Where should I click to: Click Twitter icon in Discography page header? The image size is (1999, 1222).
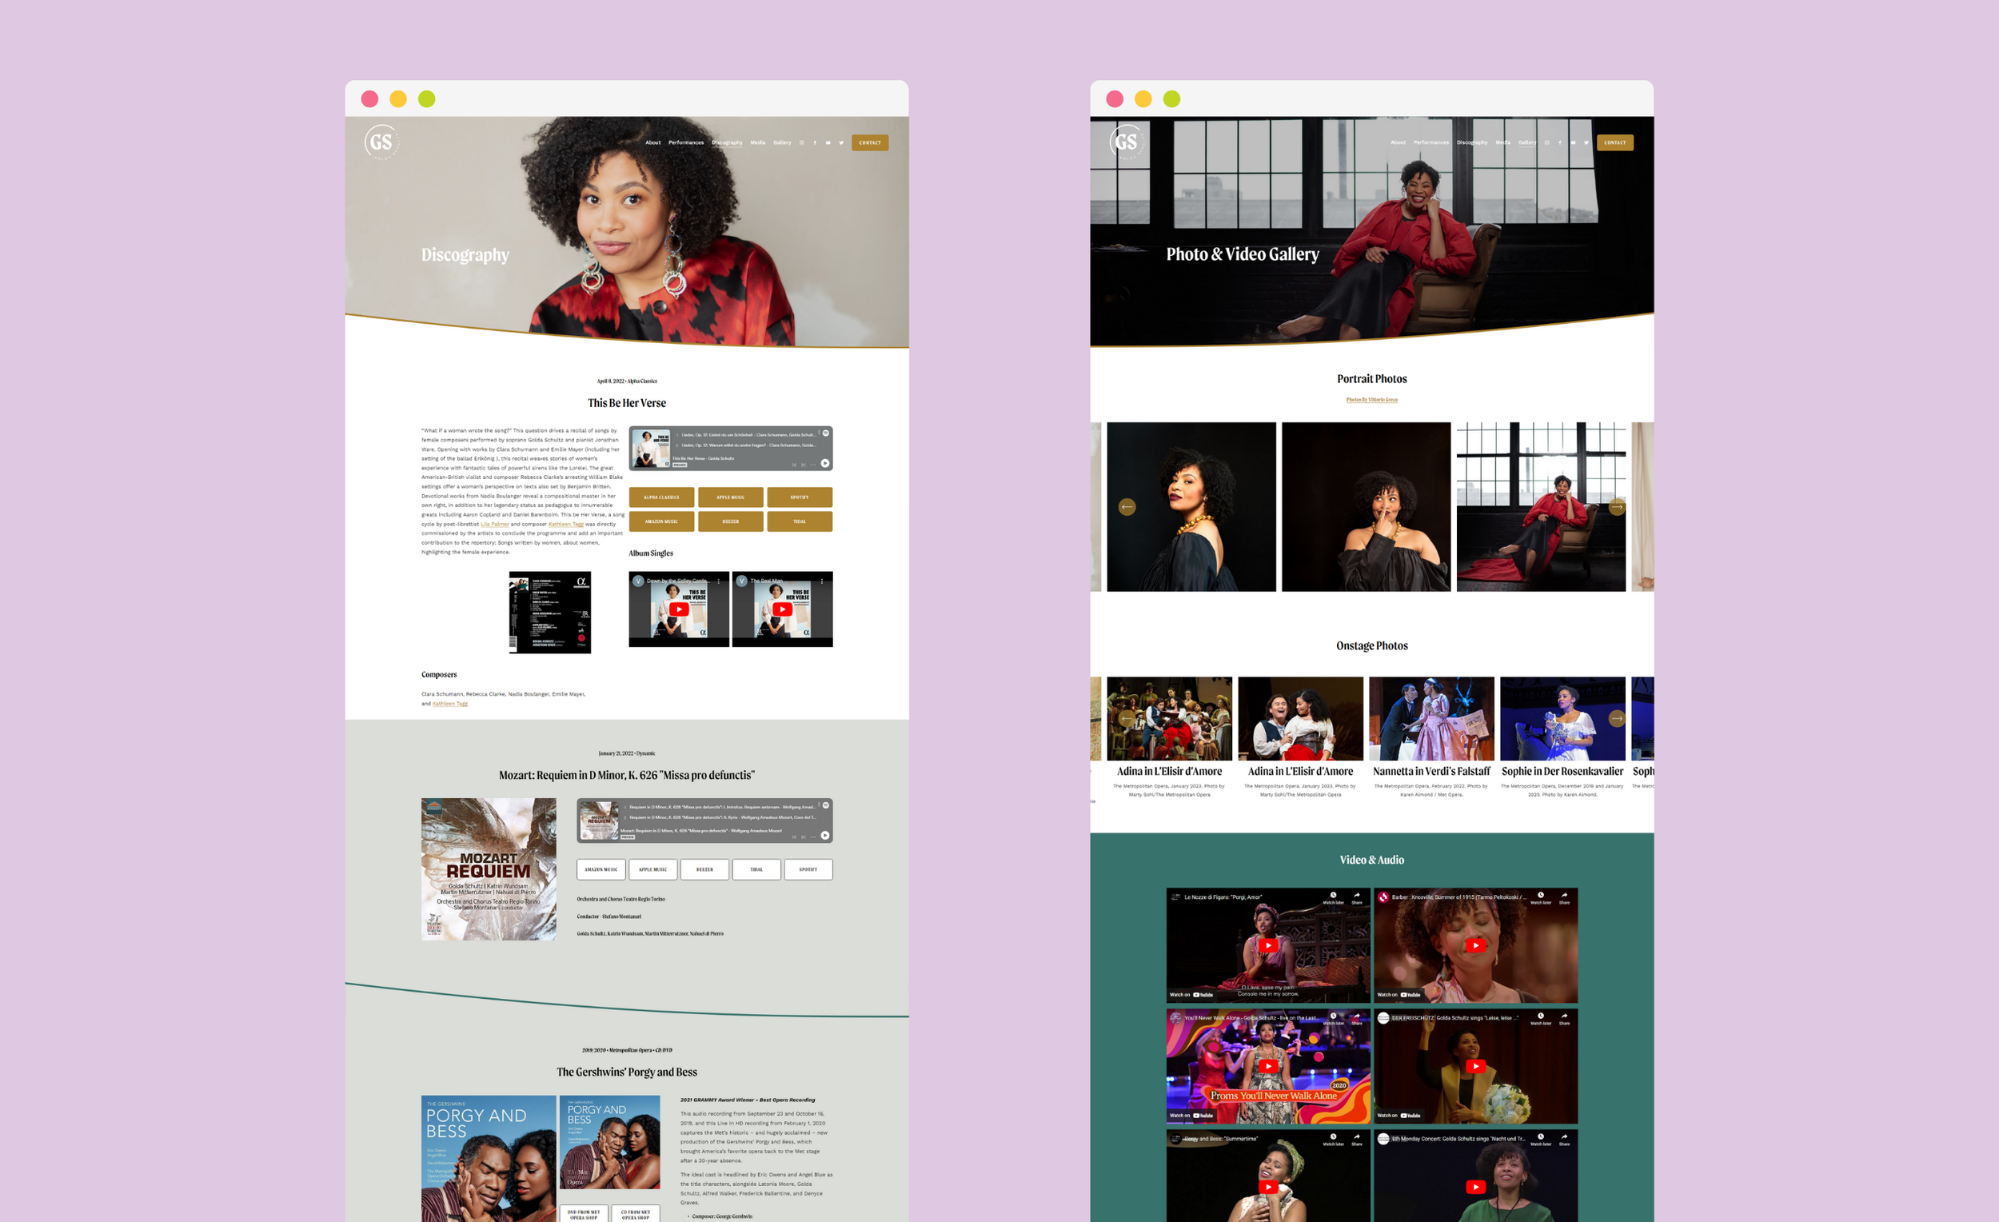click(840, 143)
